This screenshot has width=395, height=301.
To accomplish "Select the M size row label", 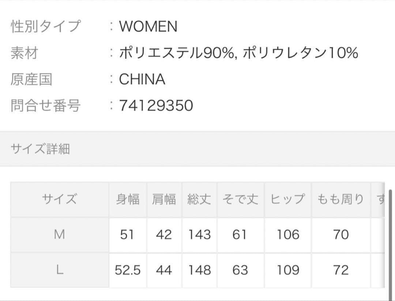I will tap(59, 235).
